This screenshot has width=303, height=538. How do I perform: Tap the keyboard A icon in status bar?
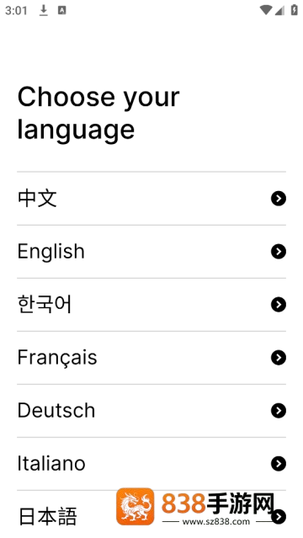(61, 10)
